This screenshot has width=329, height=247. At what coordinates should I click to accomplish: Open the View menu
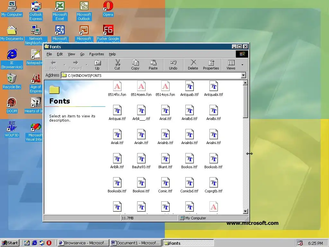coord(71,54)
